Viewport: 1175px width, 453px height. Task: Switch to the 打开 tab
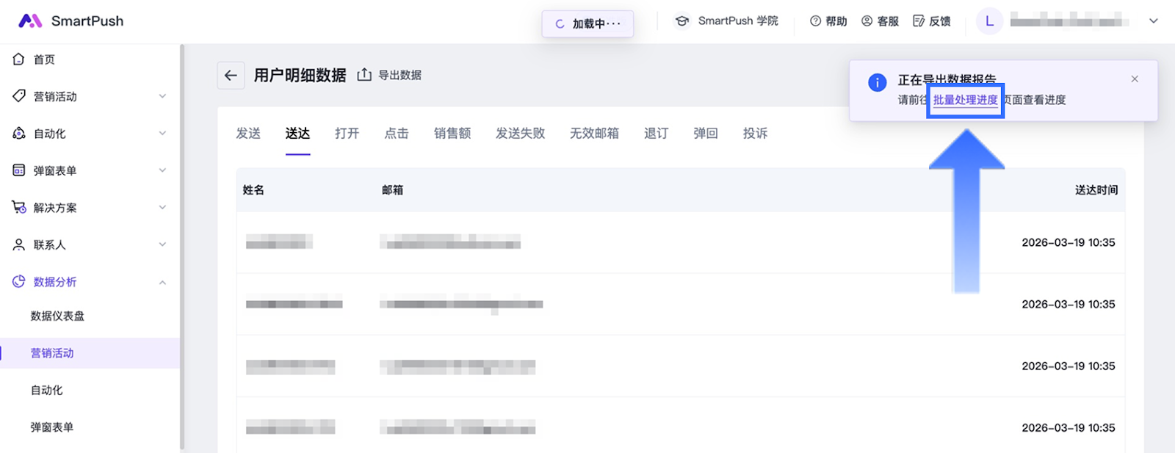pyautogui.click(x=347, y=134)
